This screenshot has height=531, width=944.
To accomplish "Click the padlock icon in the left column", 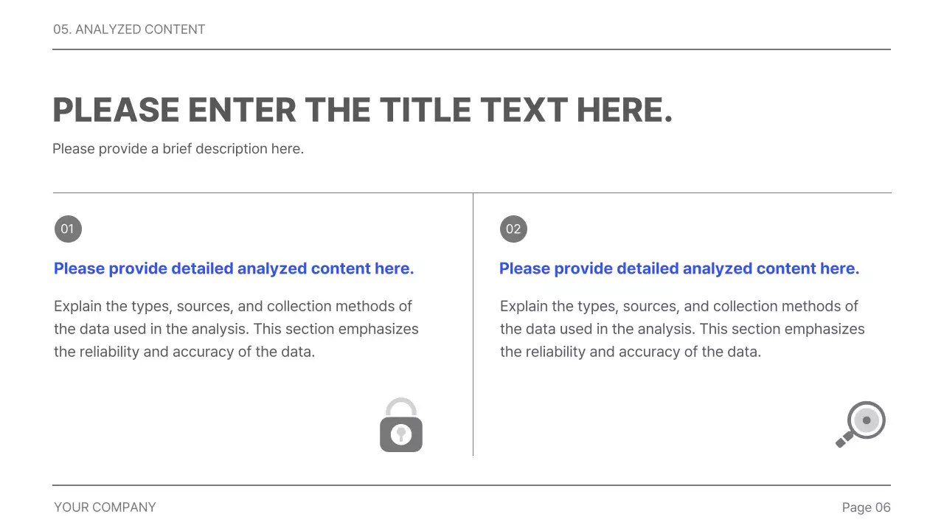I will [401, 426].
